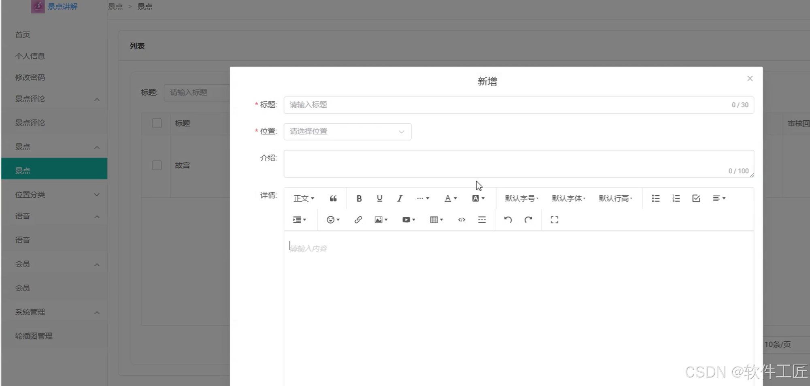Click into the 请输入内容 editor body
Image resolution: width=810 pixels, height=386 pixels.
pyautogui.click(x=519, y=308)
